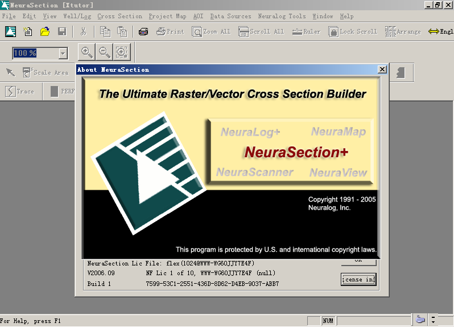454x327 pixels.
Task: Click the license key string 7599-53C1-2551
Action: click(212, 284)
